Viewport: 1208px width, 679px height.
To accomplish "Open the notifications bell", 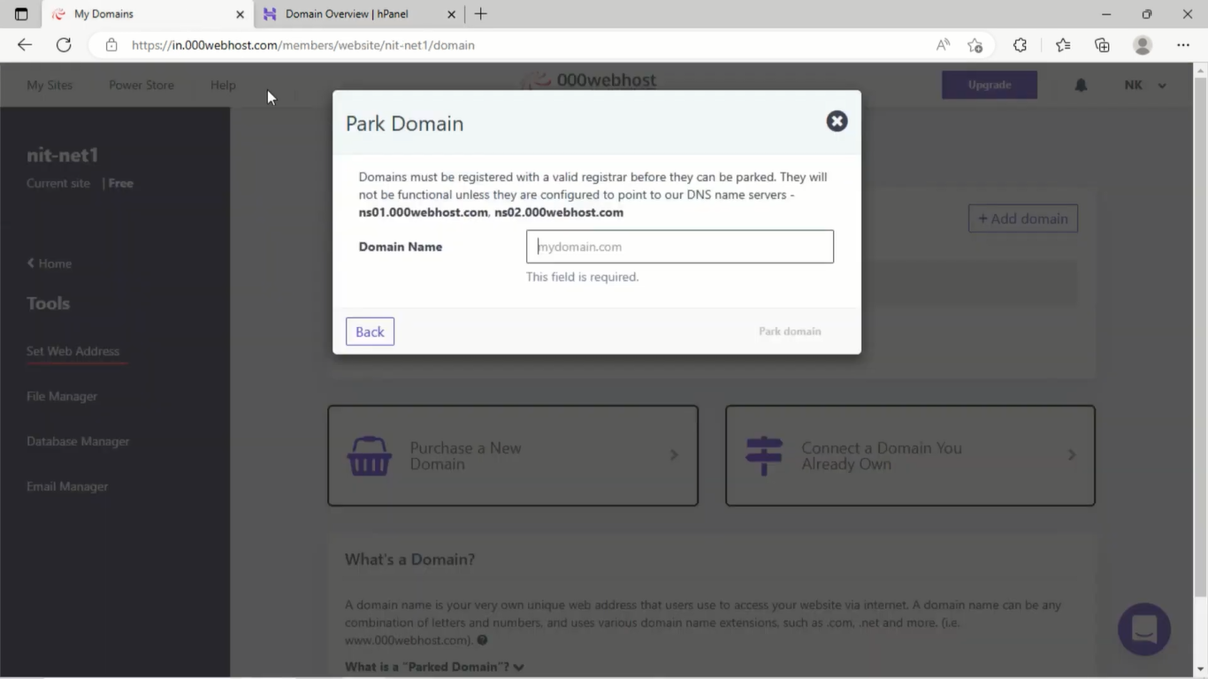I will pos(1081,85).
